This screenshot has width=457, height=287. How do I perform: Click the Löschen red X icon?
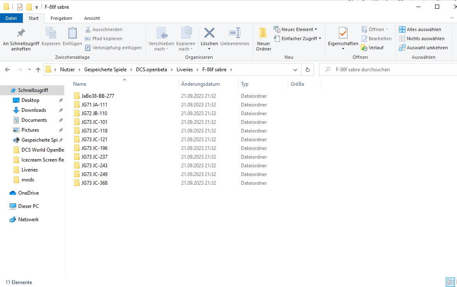[209, 33]
